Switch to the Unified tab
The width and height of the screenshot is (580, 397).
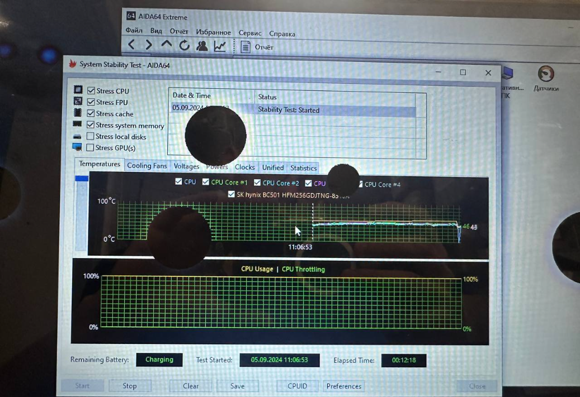pyautogui.click(x=273, y=168)
